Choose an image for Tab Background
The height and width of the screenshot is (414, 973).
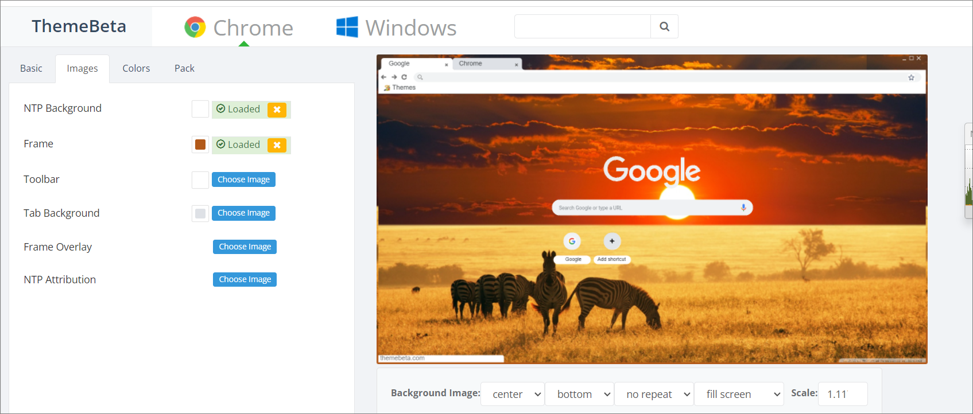(243, 213)
